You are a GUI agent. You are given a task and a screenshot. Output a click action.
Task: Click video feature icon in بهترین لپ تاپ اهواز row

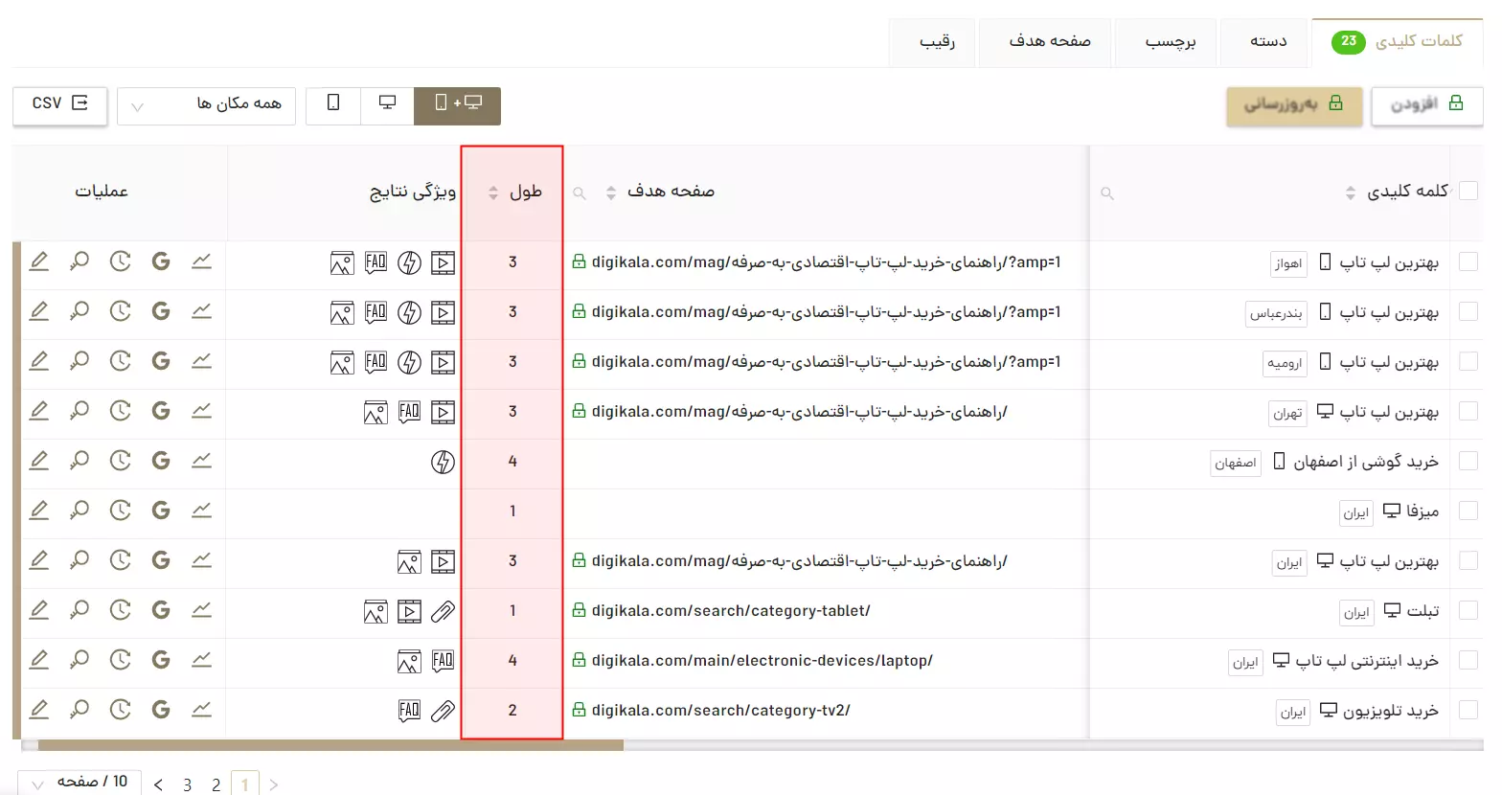[443, 262]
